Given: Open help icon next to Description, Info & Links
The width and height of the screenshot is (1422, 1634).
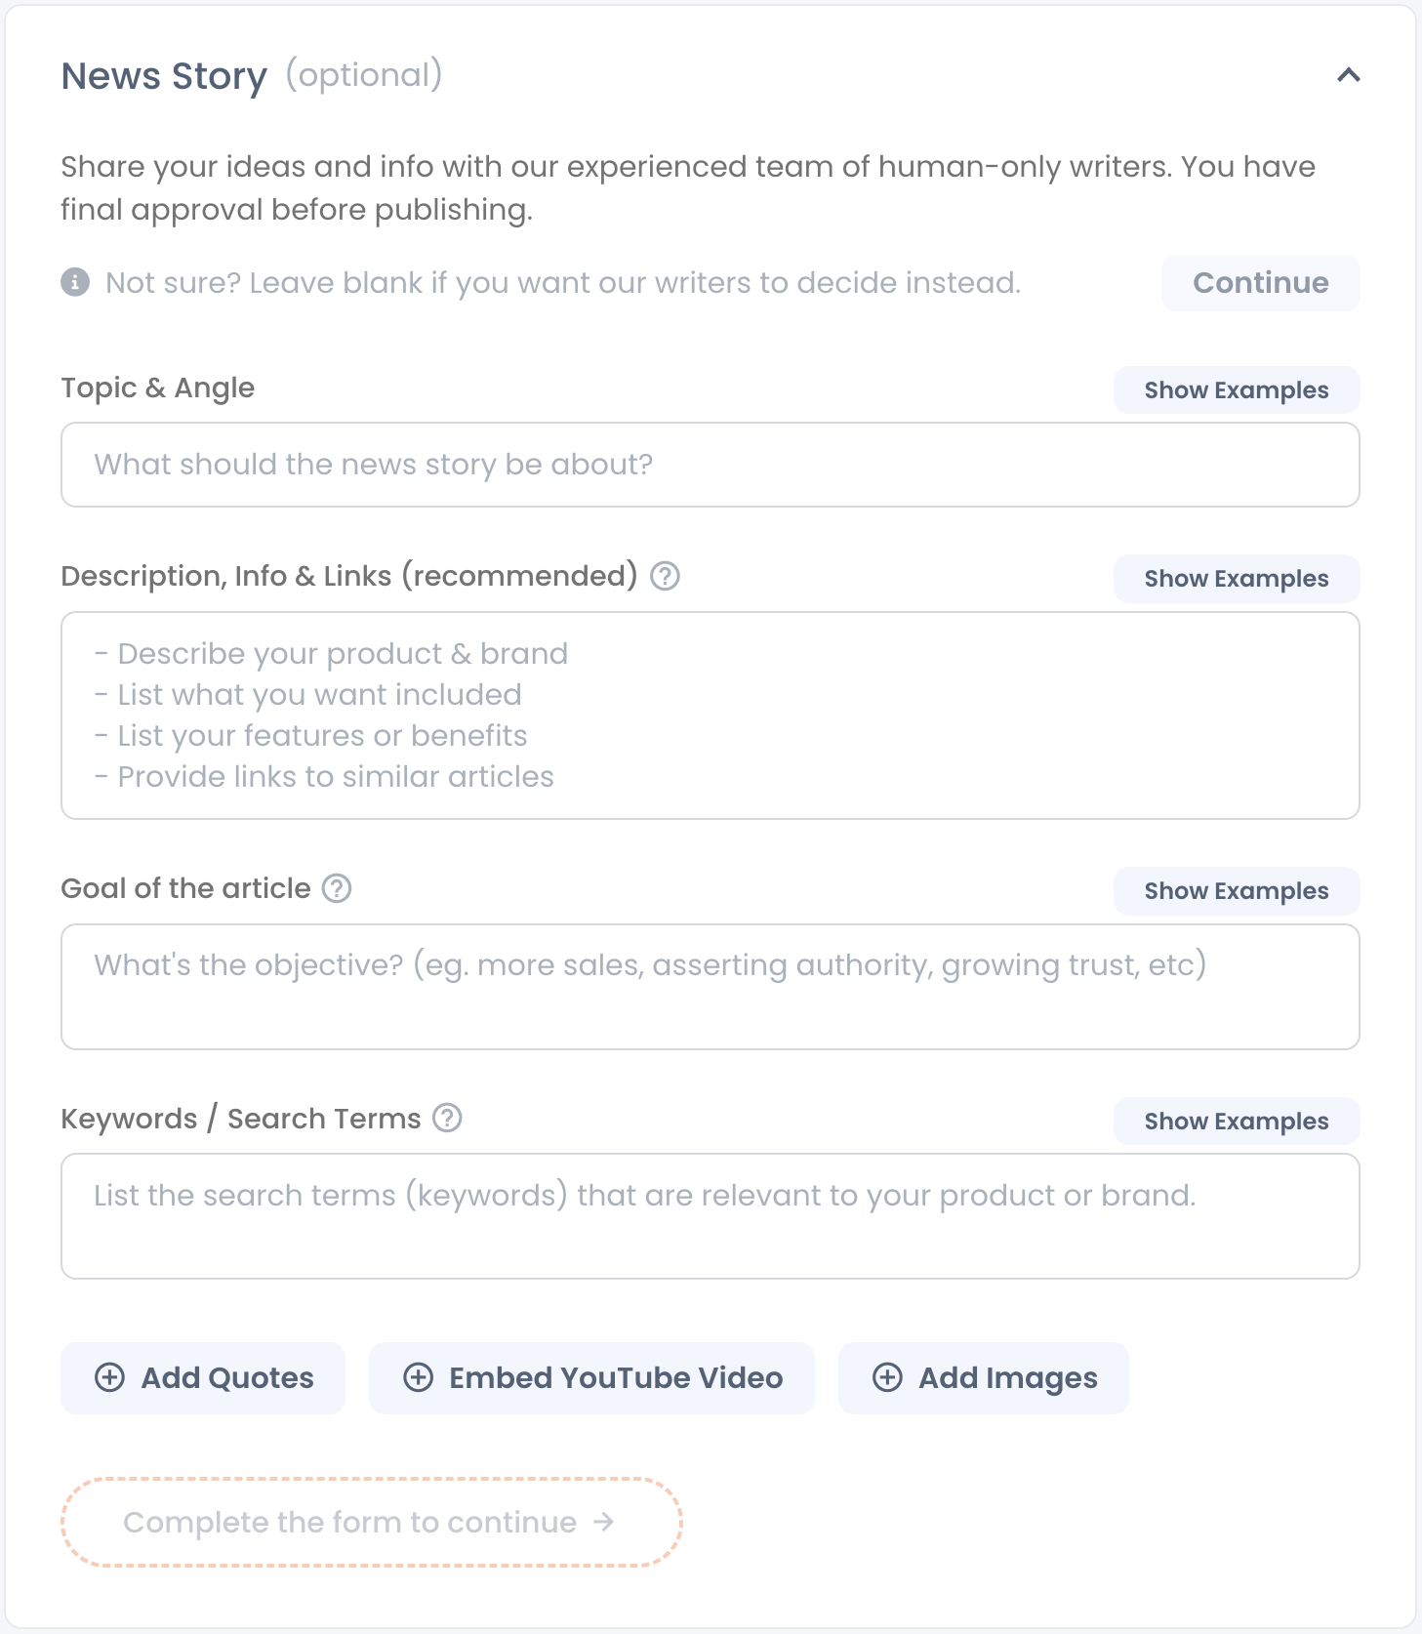Looking at the screenshot, I should click(666, 576).
